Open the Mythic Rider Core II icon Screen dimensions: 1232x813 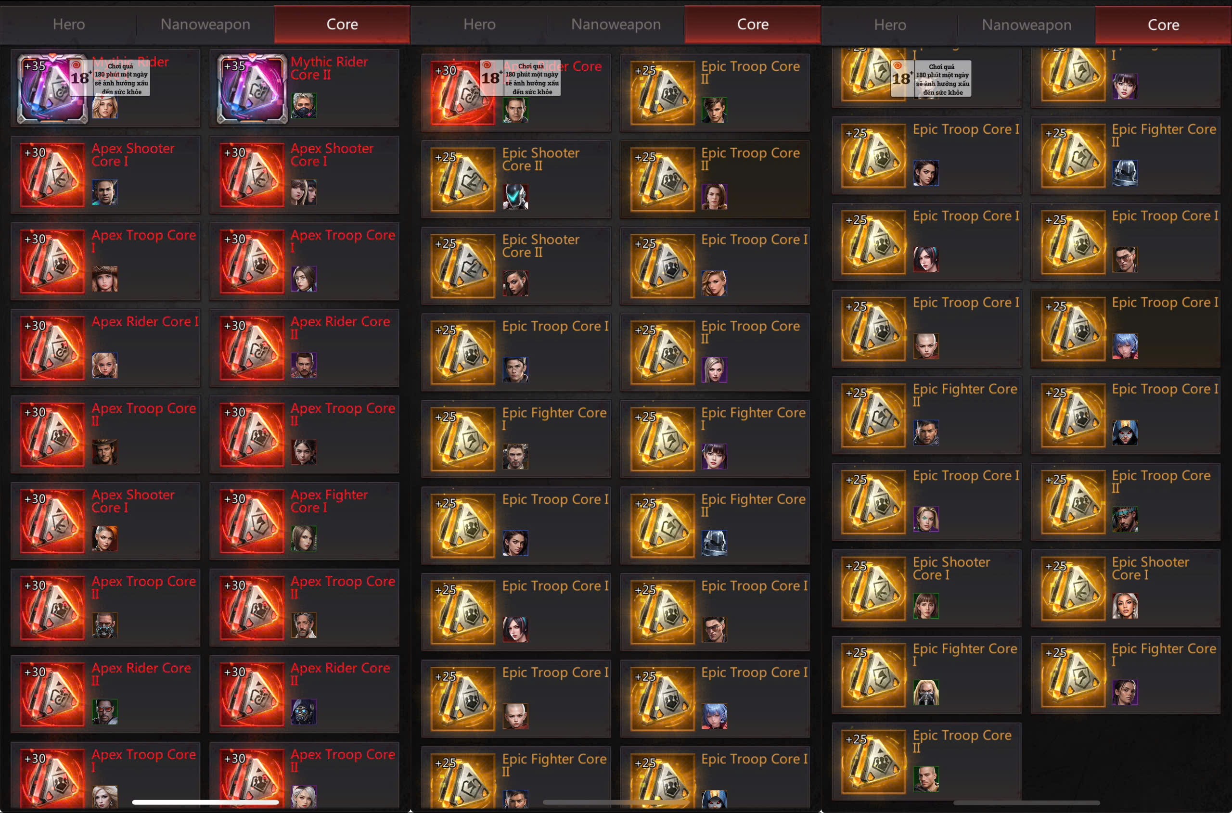252,89
